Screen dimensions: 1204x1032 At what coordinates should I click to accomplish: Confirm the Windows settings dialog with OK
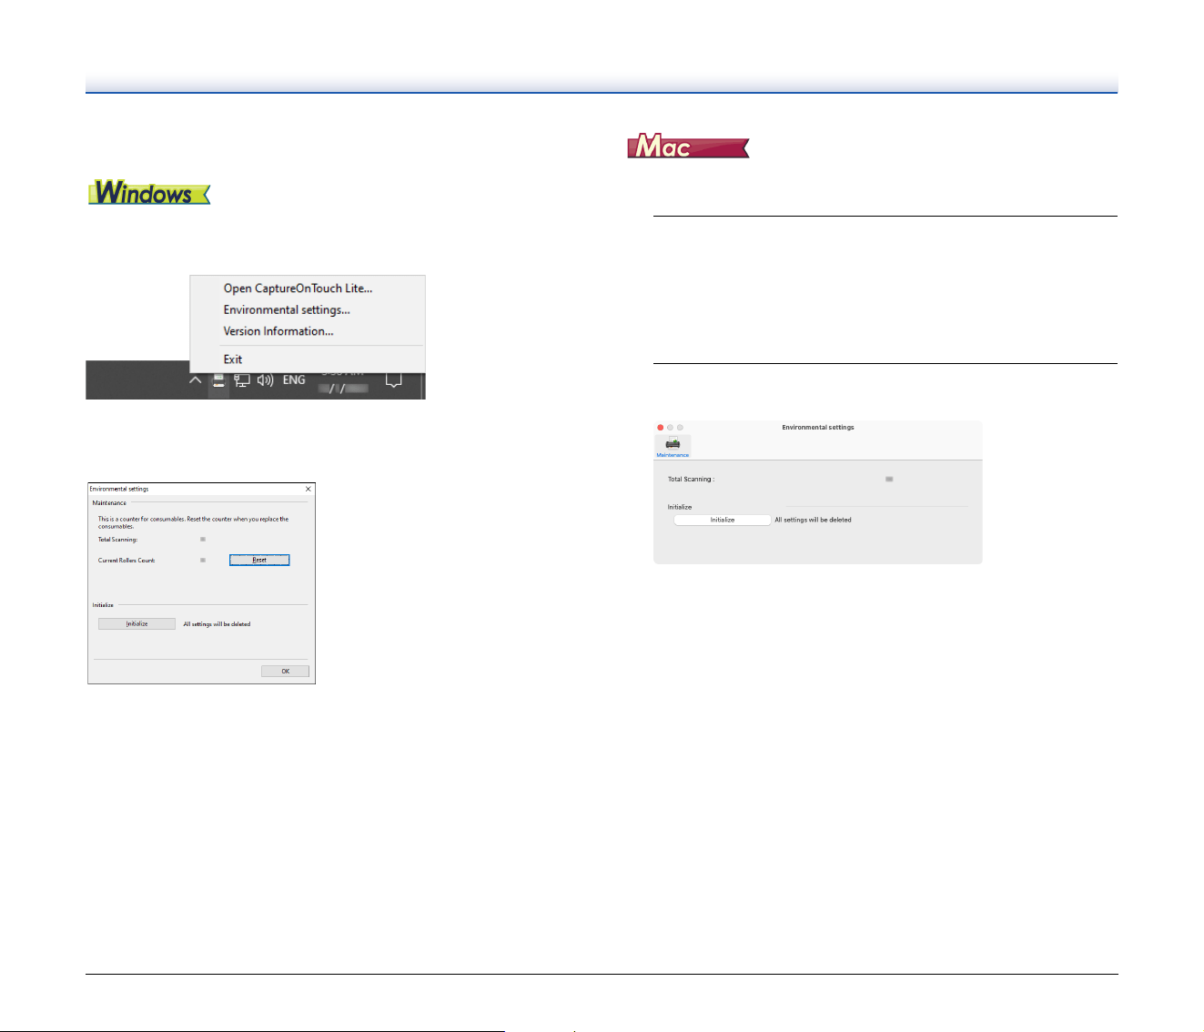(285, 672)
